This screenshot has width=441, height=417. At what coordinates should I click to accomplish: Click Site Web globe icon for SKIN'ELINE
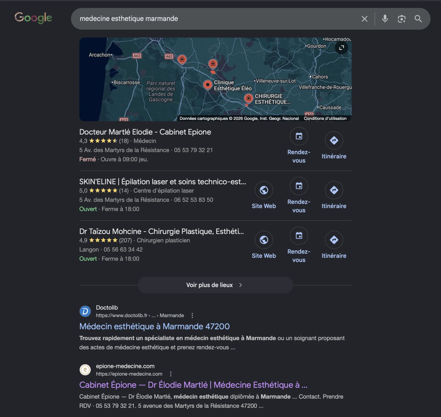[x=264, y=190]
